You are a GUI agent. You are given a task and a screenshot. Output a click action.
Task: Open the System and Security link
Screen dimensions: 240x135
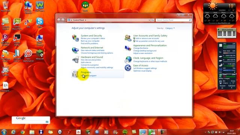pos(91,36)
